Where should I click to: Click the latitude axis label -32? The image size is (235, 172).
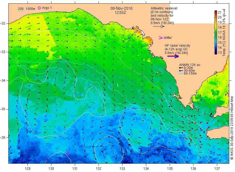pos(3,23)
